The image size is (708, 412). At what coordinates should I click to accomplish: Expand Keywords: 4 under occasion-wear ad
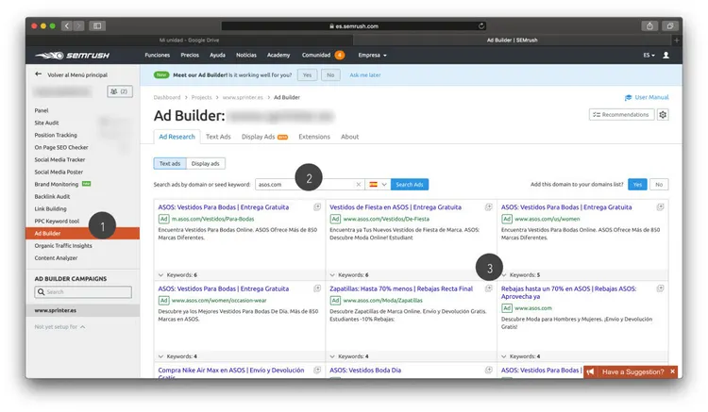point(177,356)
